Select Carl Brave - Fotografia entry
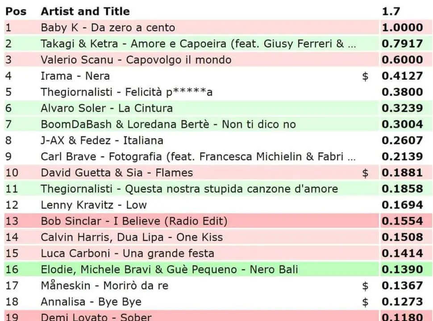Image resolution: width=433 pixels, height=321 pixels. tap(198, 156)
